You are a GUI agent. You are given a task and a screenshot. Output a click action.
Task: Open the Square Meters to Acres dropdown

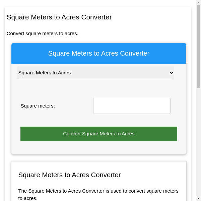pos(95,73)
